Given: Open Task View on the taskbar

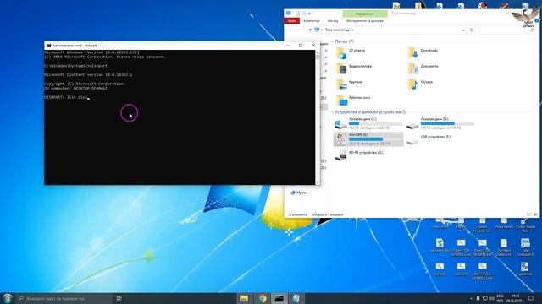Looking at the screenshot, I should 119,298.
